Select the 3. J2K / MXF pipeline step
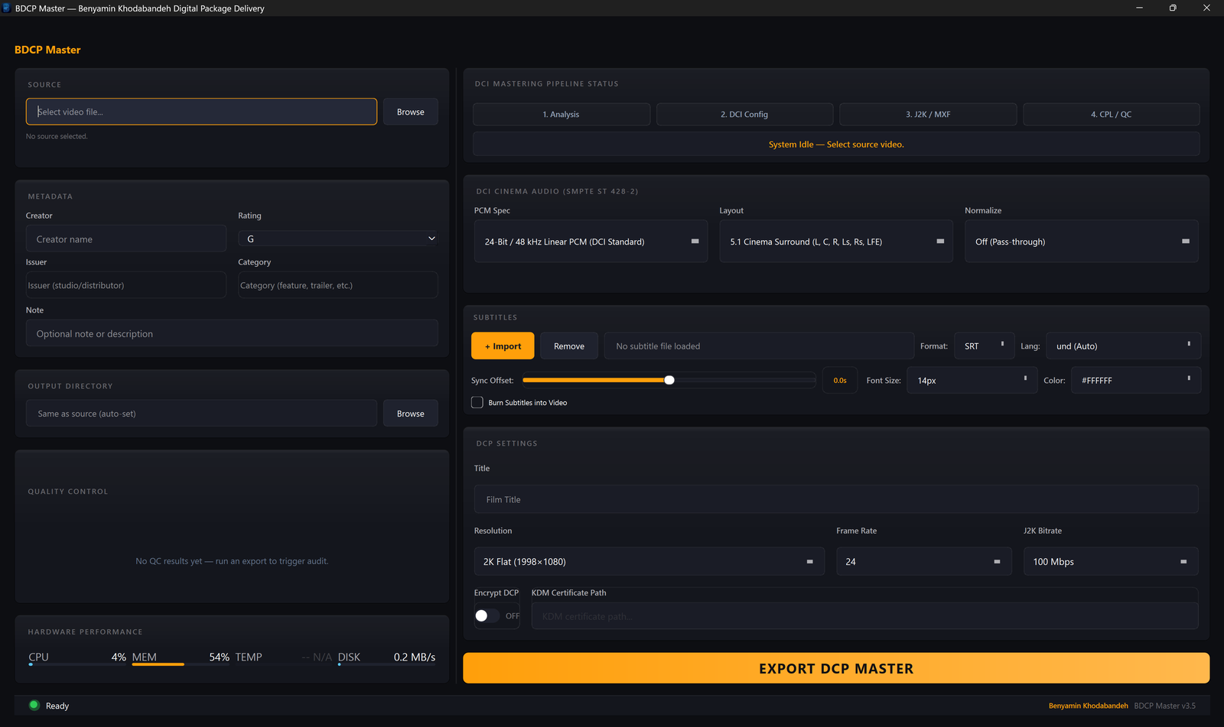Viewport: 1224px width, 727px height. 928,115
